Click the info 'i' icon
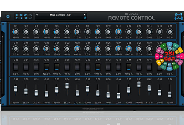 point(21,18)
